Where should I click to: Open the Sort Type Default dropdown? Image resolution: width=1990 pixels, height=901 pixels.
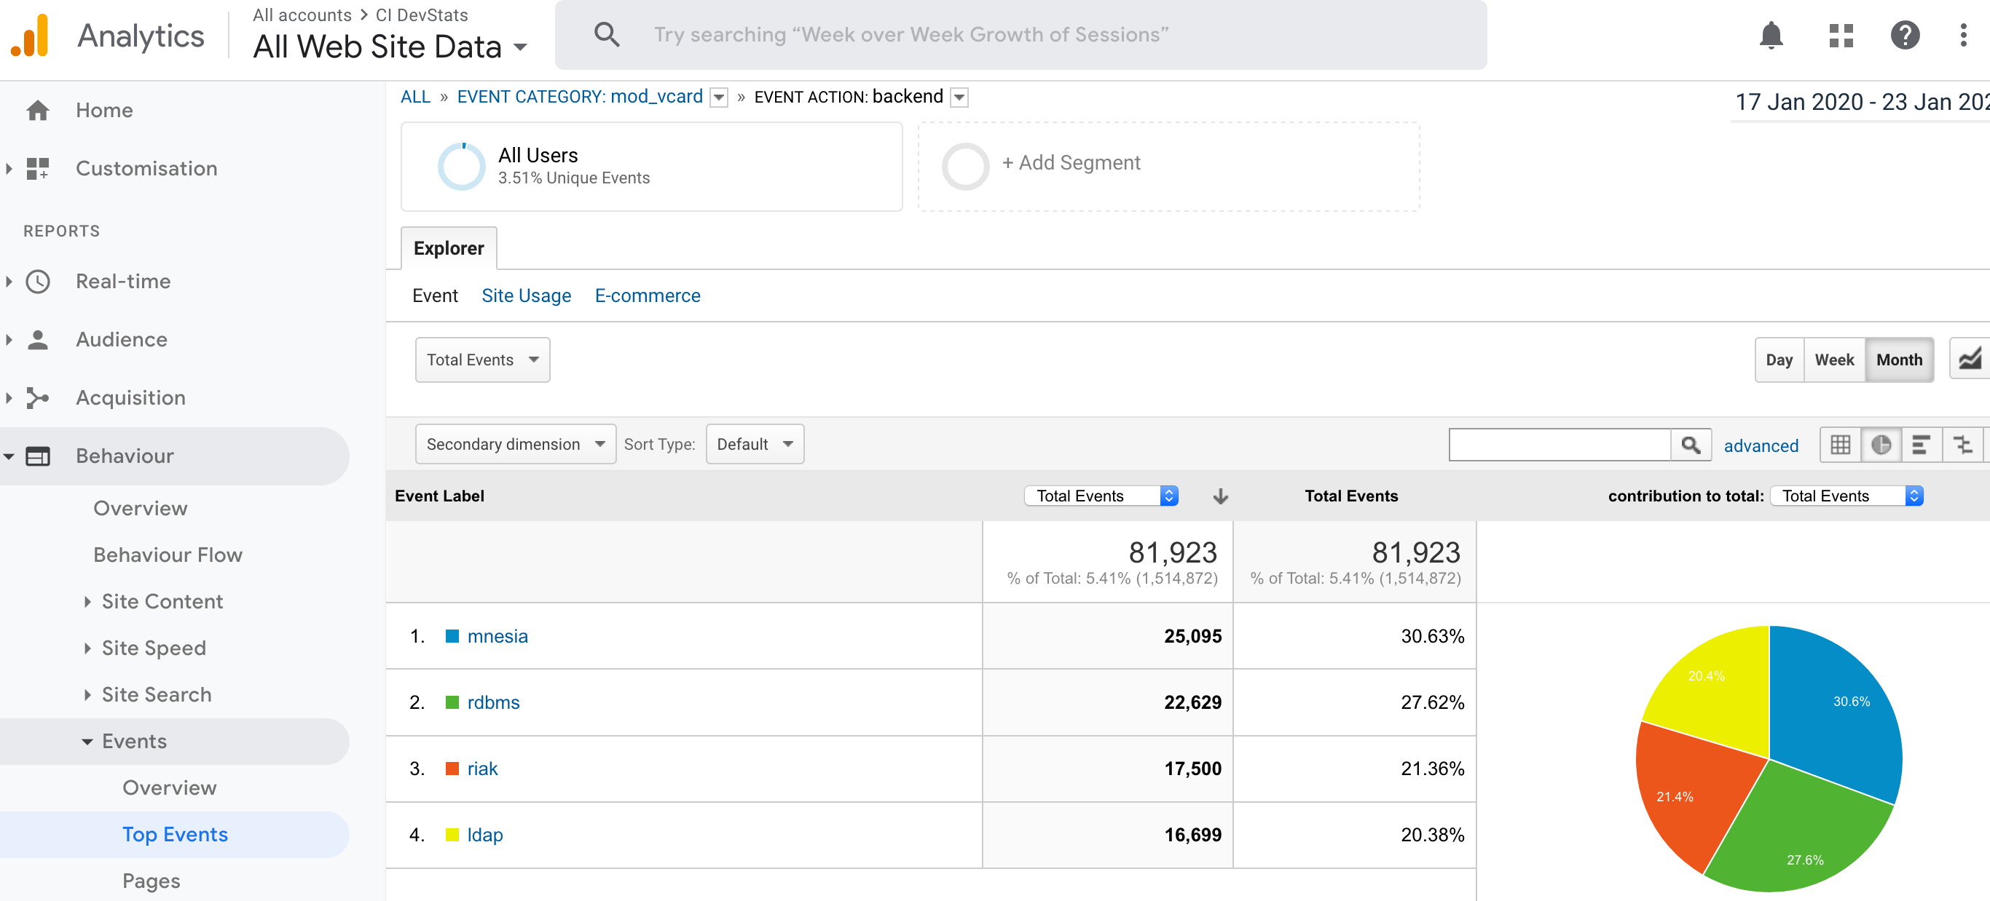(x=754, y=444)
